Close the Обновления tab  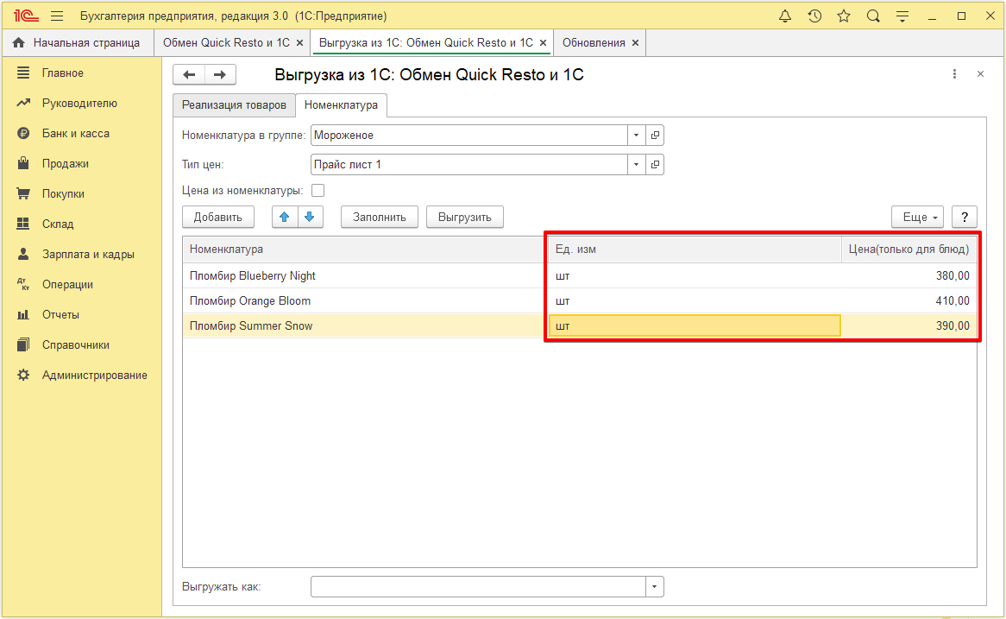point(635,43)
